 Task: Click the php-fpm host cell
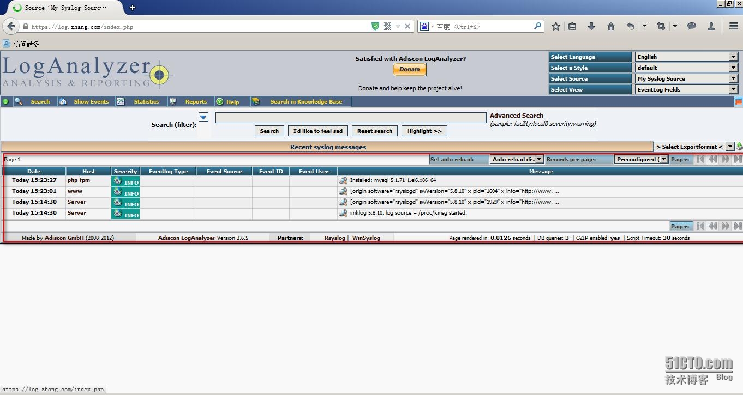click(88, 180)
